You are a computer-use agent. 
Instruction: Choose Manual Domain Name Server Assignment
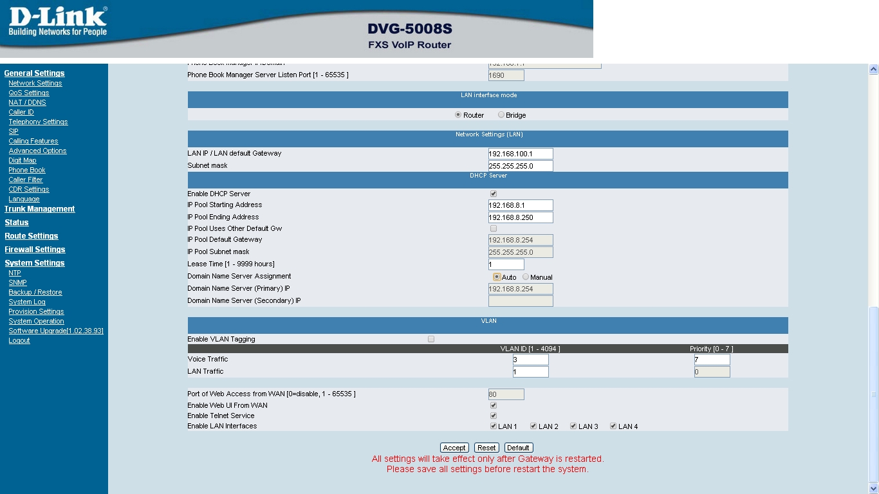(x=526, y=277)
